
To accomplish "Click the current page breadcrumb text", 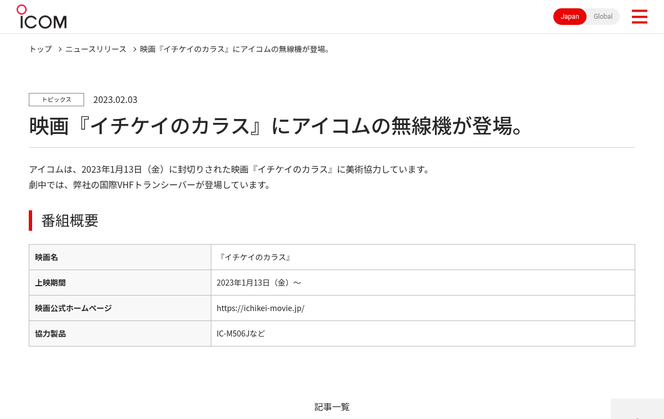I will coord(236,49).
